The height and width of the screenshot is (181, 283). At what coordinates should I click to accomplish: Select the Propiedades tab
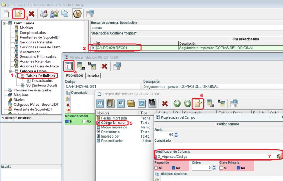[x=75, y=76]
